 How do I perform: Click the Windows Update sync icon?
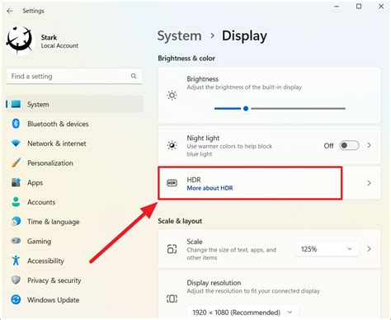16,299
